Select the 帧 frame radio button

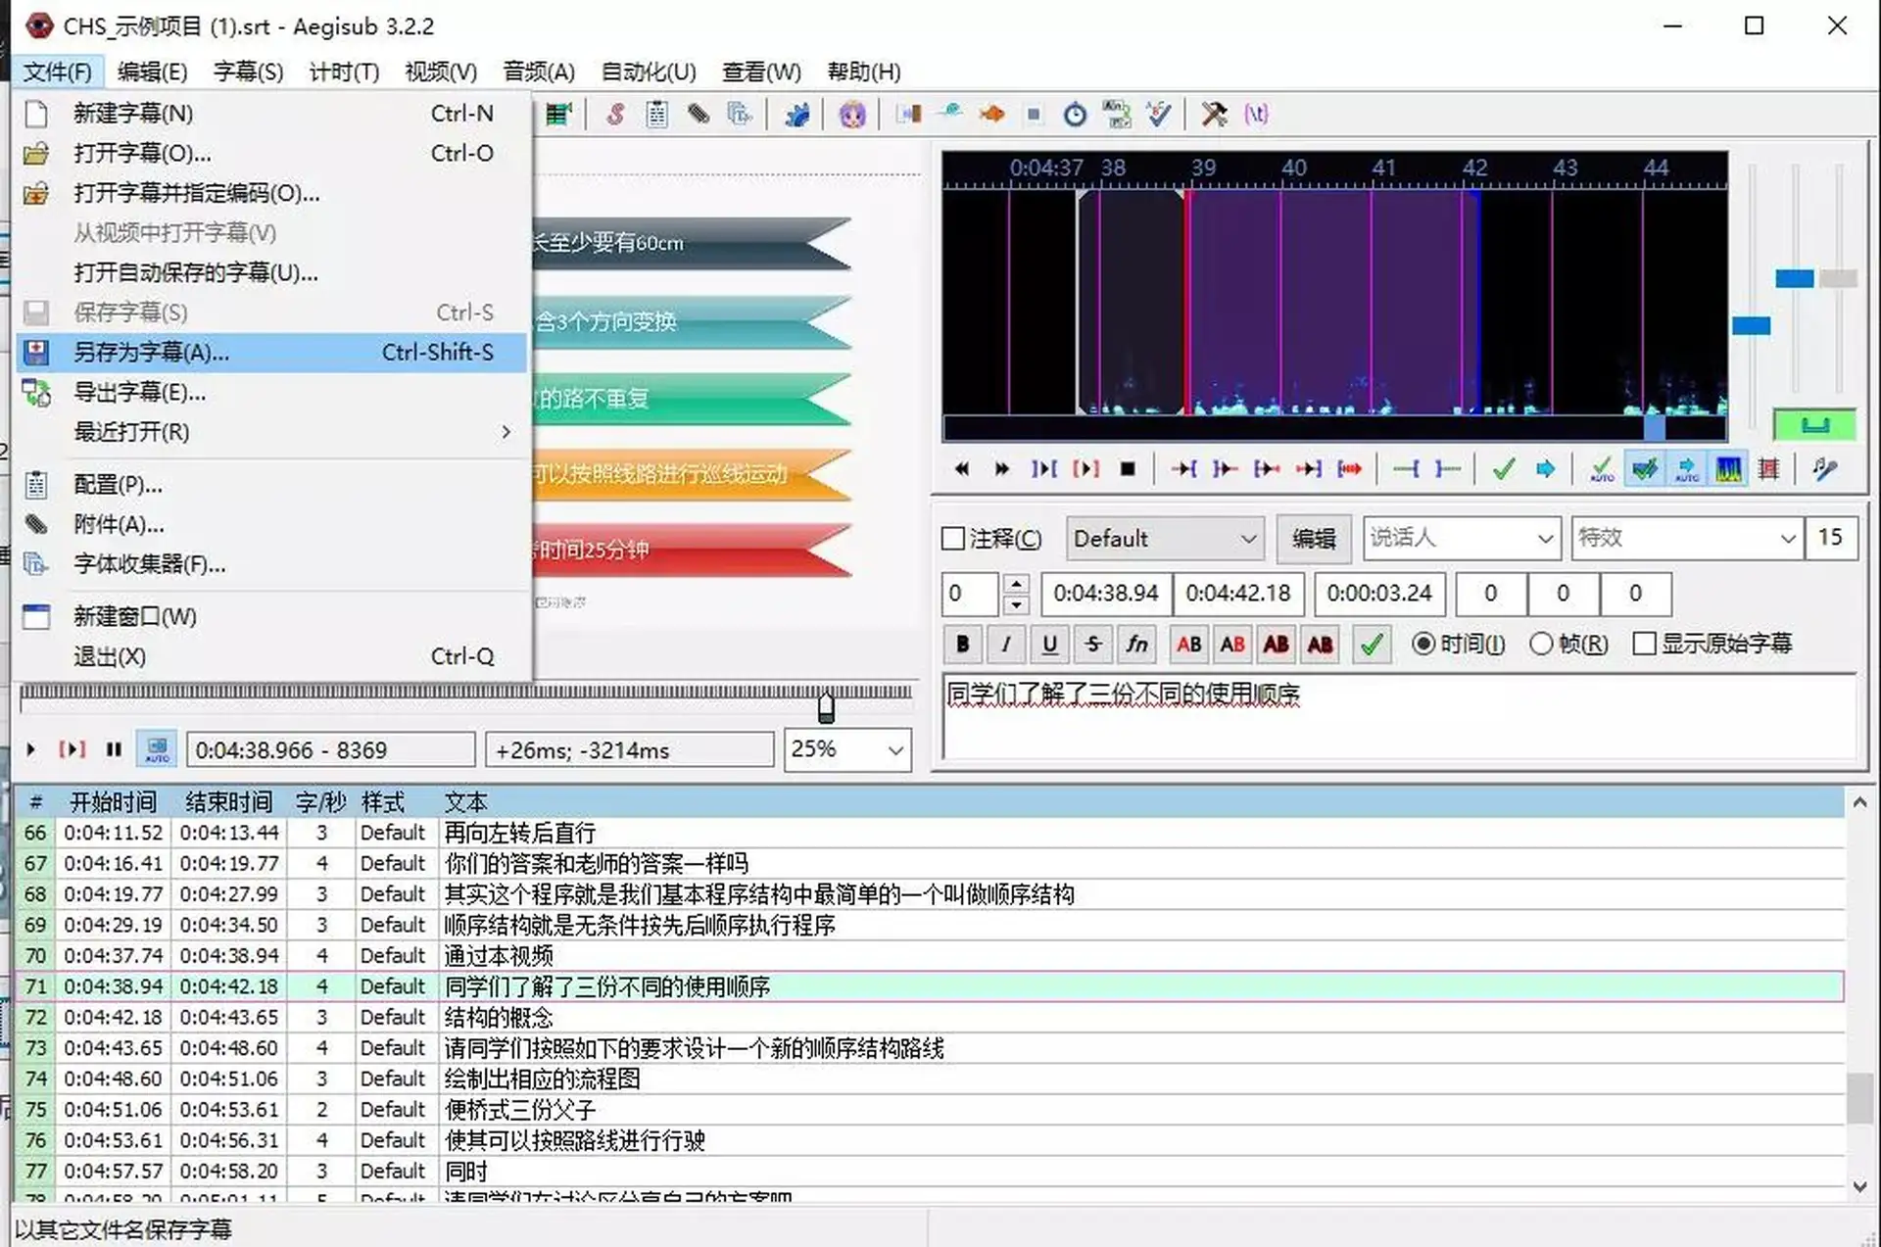point(1541,644)
